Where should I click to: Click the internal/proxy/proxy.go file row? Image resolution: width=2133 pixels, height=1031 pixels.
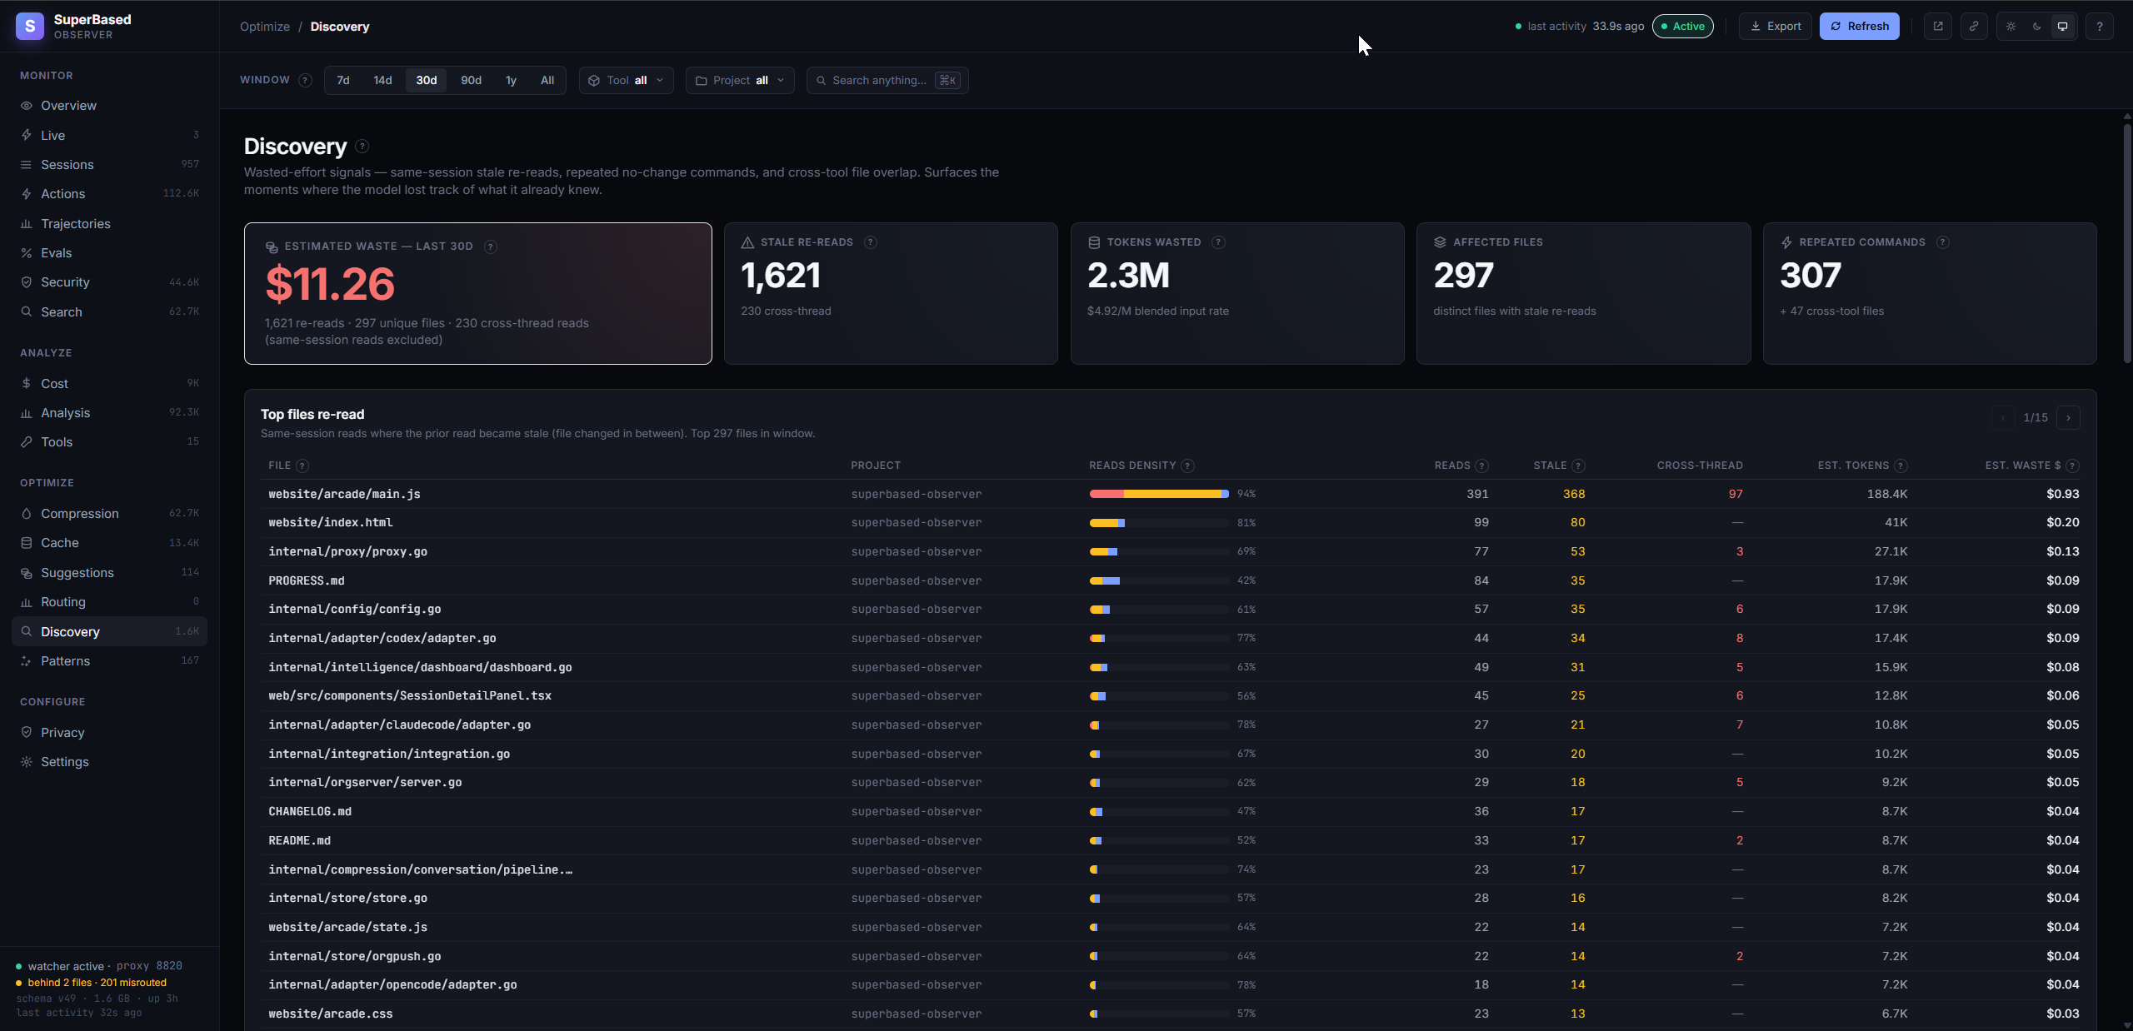(x=1171, y=551)
